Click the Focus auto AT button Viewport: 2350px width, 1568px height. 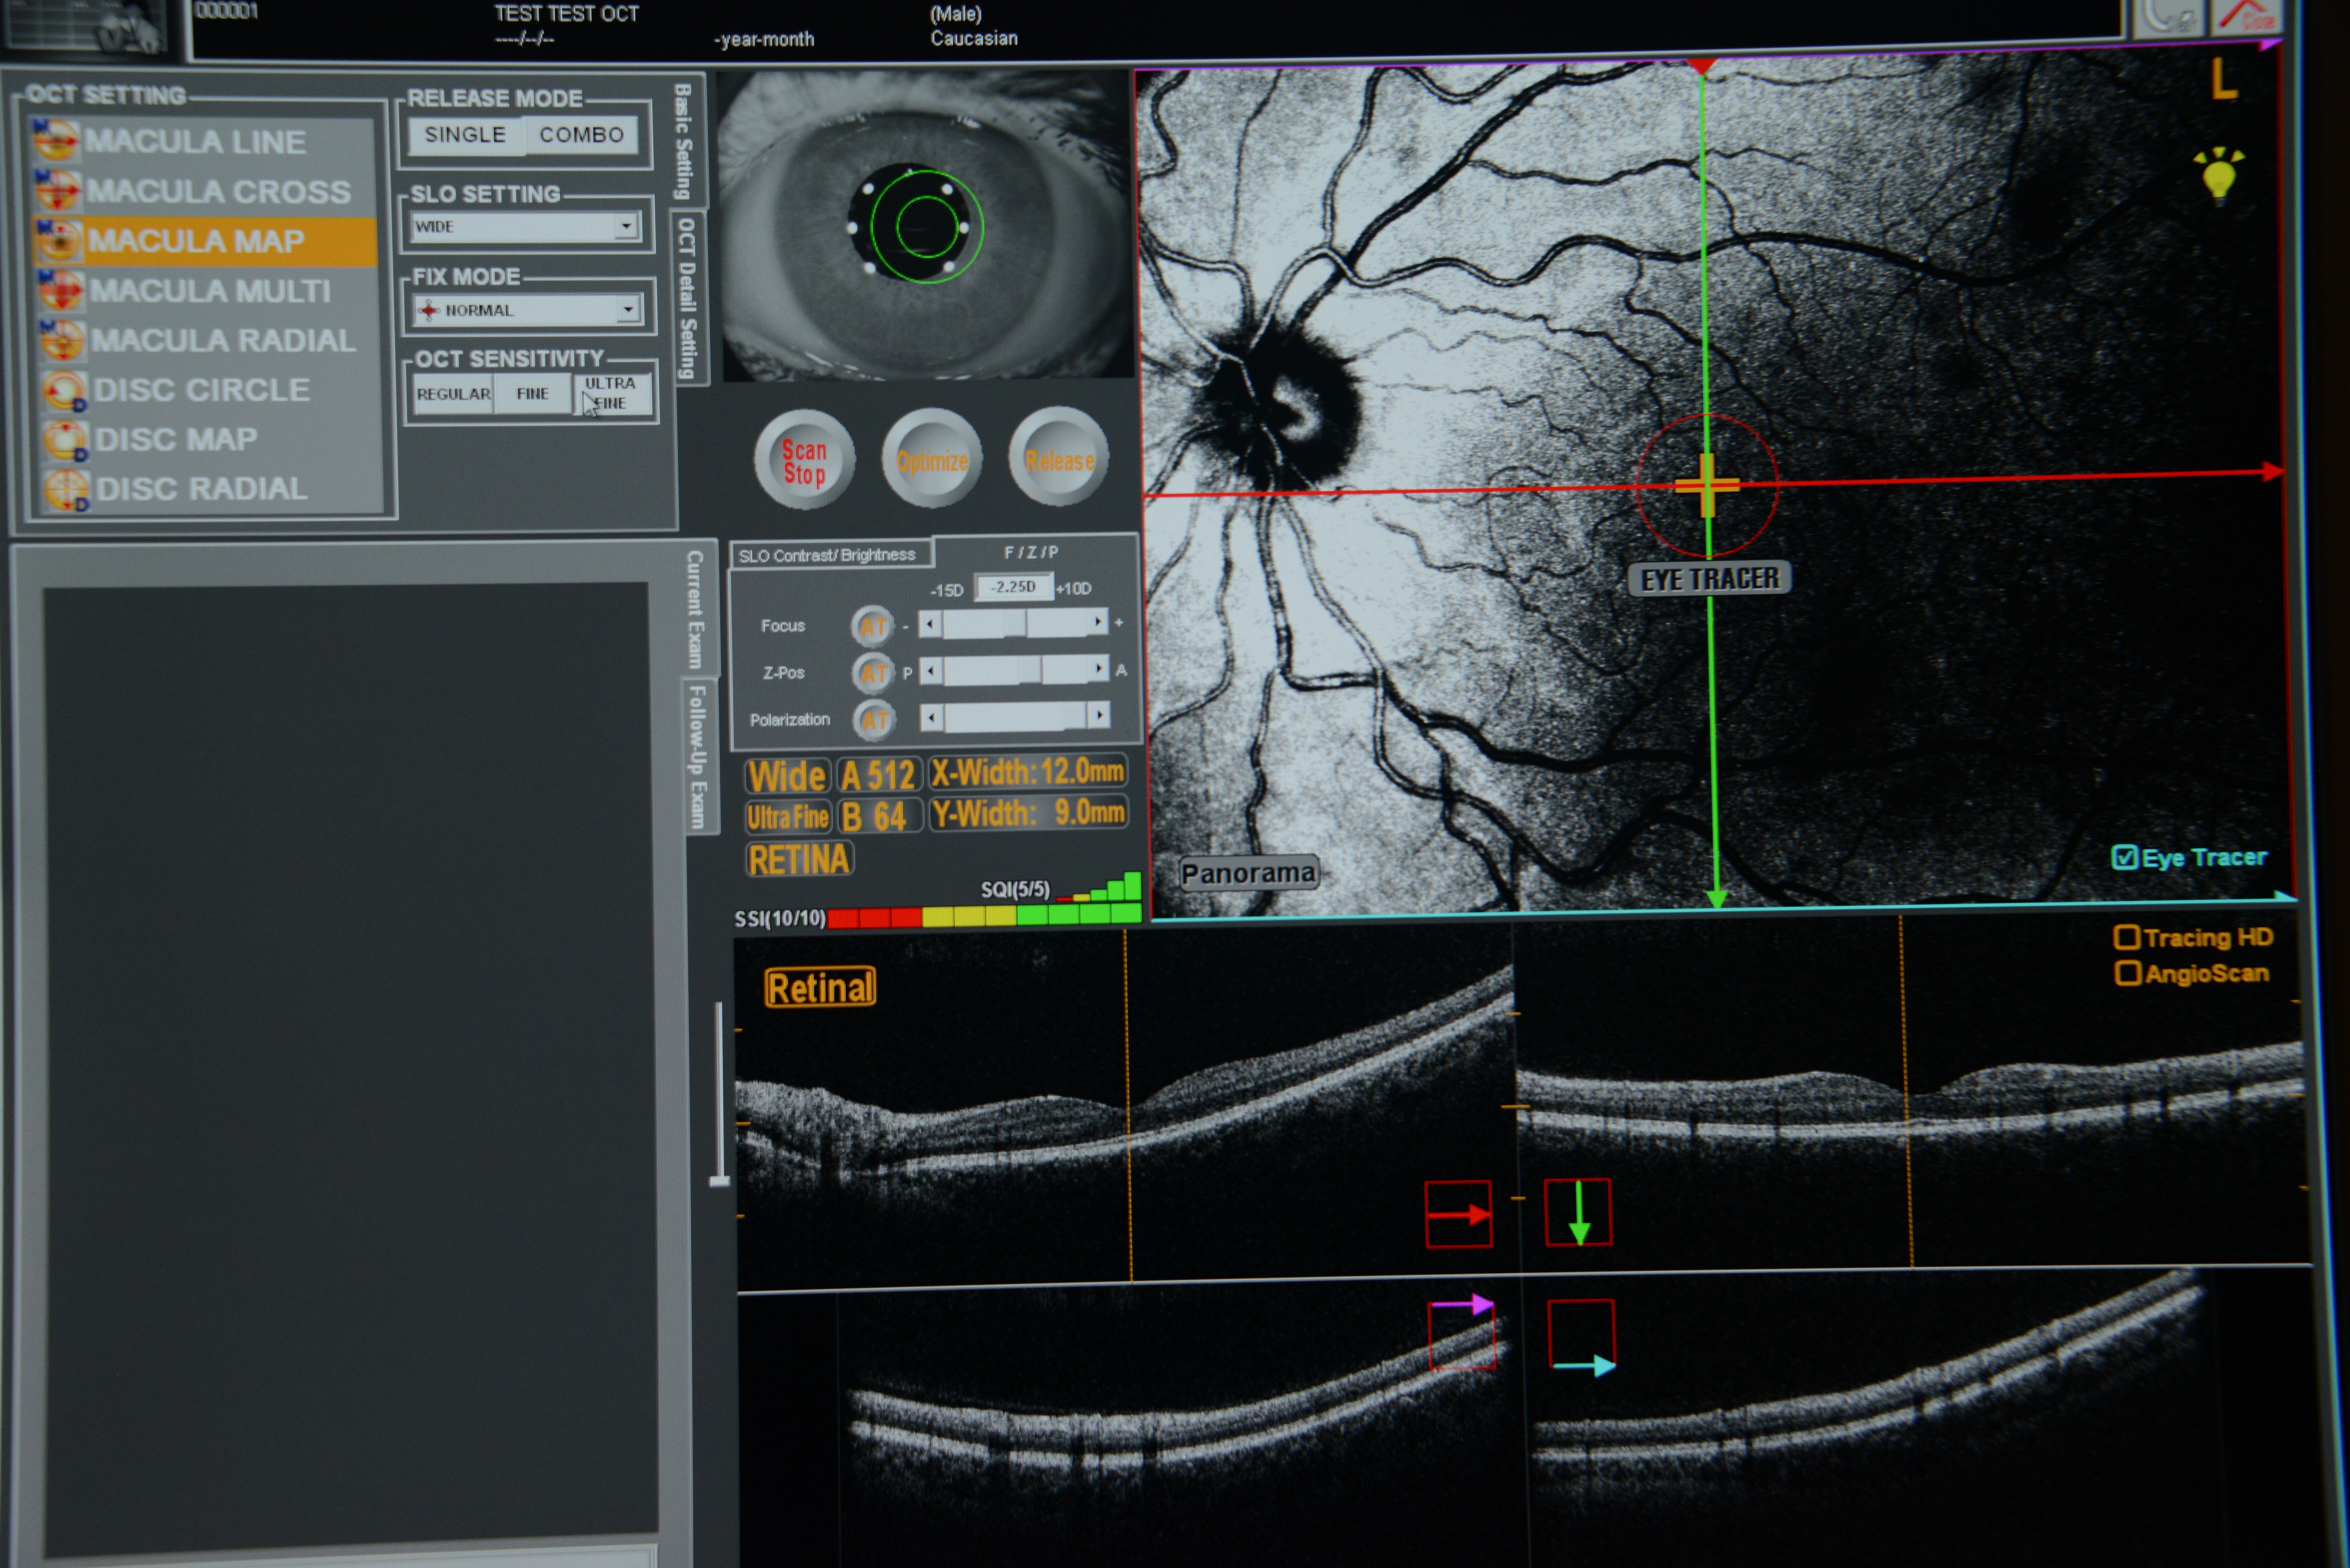click(x=873, y=626)
